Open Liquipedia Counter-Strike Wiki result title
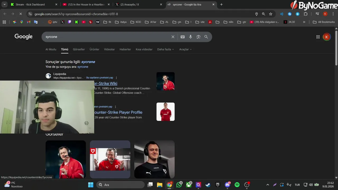The height and width of the screenshot is (190, 338). pos(106,83)
